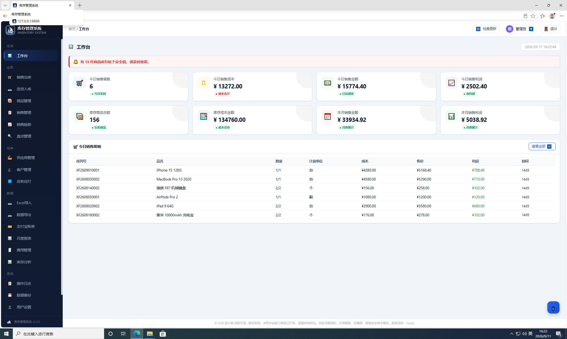Open a new browser tab
This screenshot has height=339, width=567.
pos(80,5)
